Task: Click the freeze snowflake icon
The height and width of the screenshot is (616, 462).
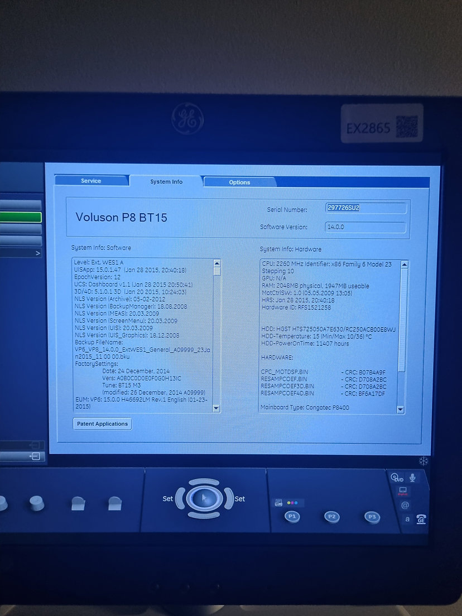Action: pyautogui.click(x=423, y=461)
